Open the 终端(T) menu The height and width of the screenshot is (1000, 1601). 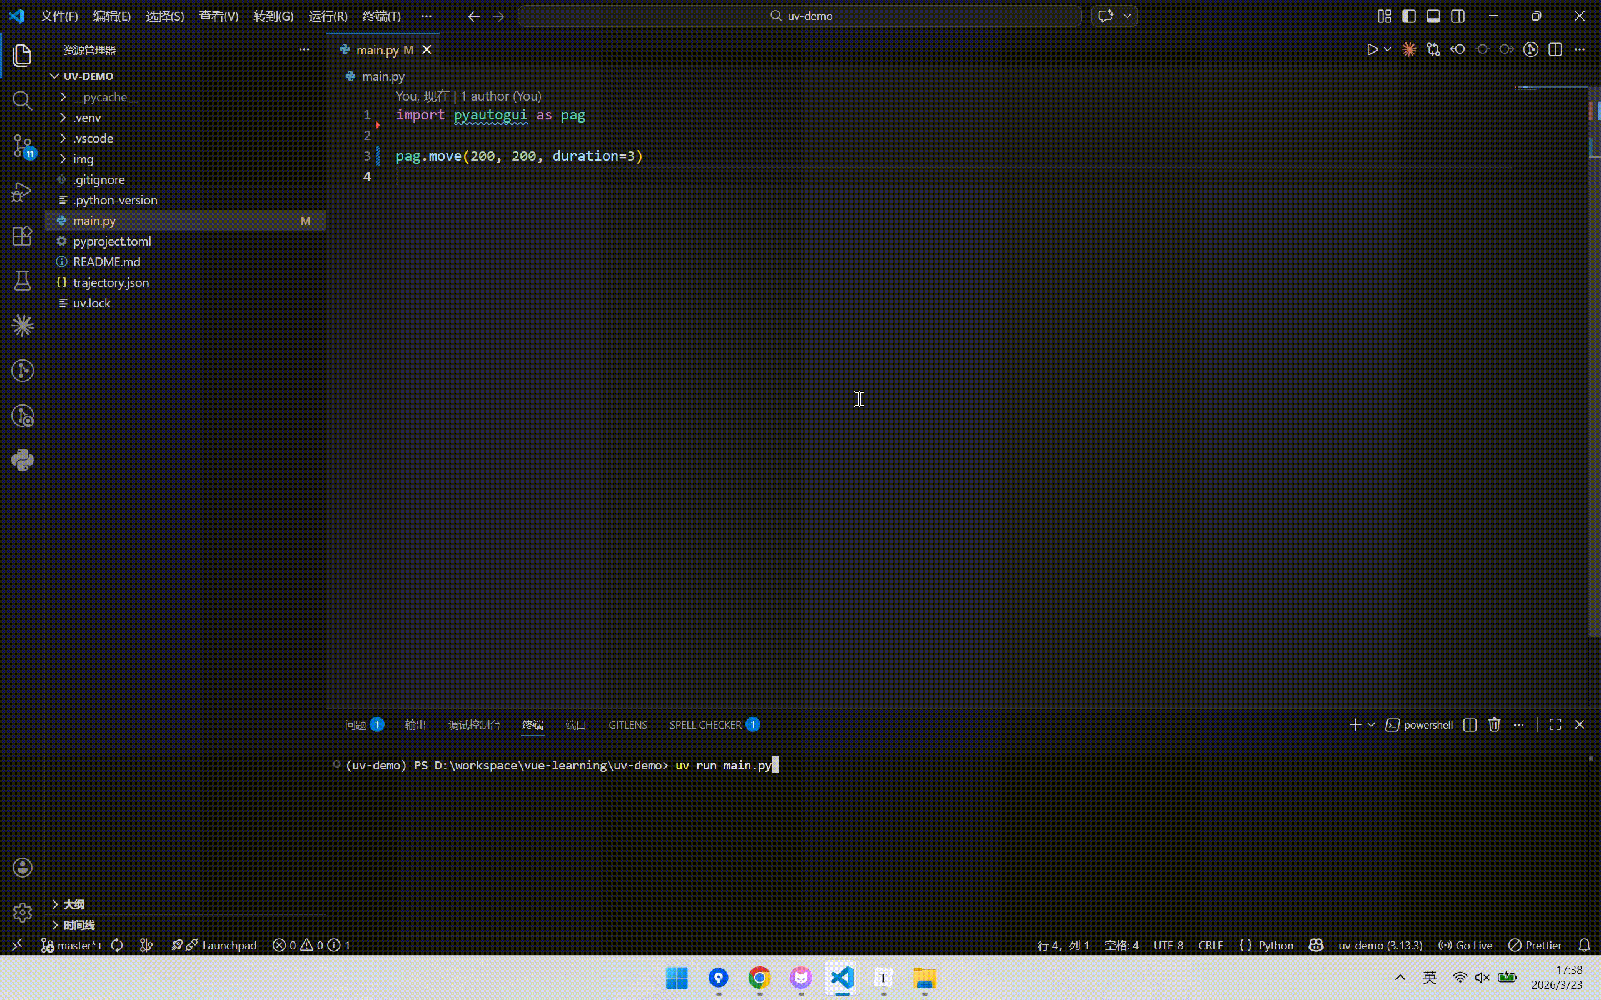pos(381,16)
